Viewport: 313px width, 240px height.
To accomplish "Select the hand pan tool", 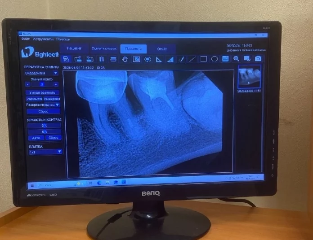I will [x=125, y=59].
